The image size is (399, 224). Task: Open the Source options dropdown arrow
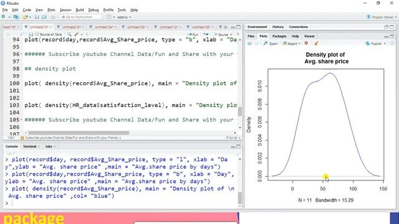231,35
